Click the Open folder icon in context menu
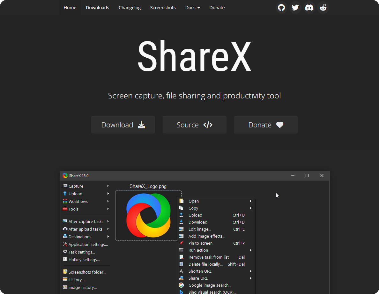Screen dimensions: 379x294 pyautogui.click(x=181, y=201)
